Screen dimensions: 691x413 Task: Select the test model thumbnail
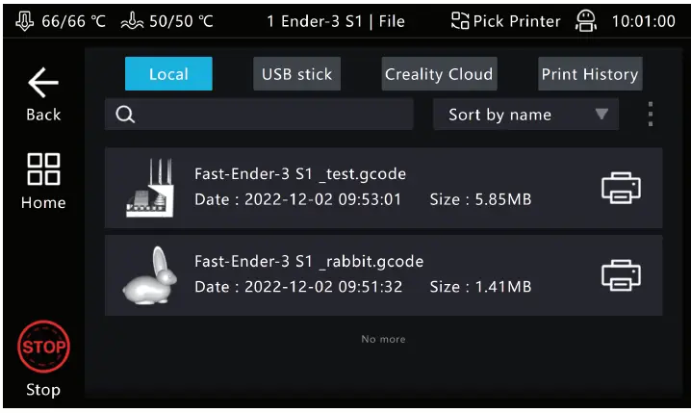150,188
